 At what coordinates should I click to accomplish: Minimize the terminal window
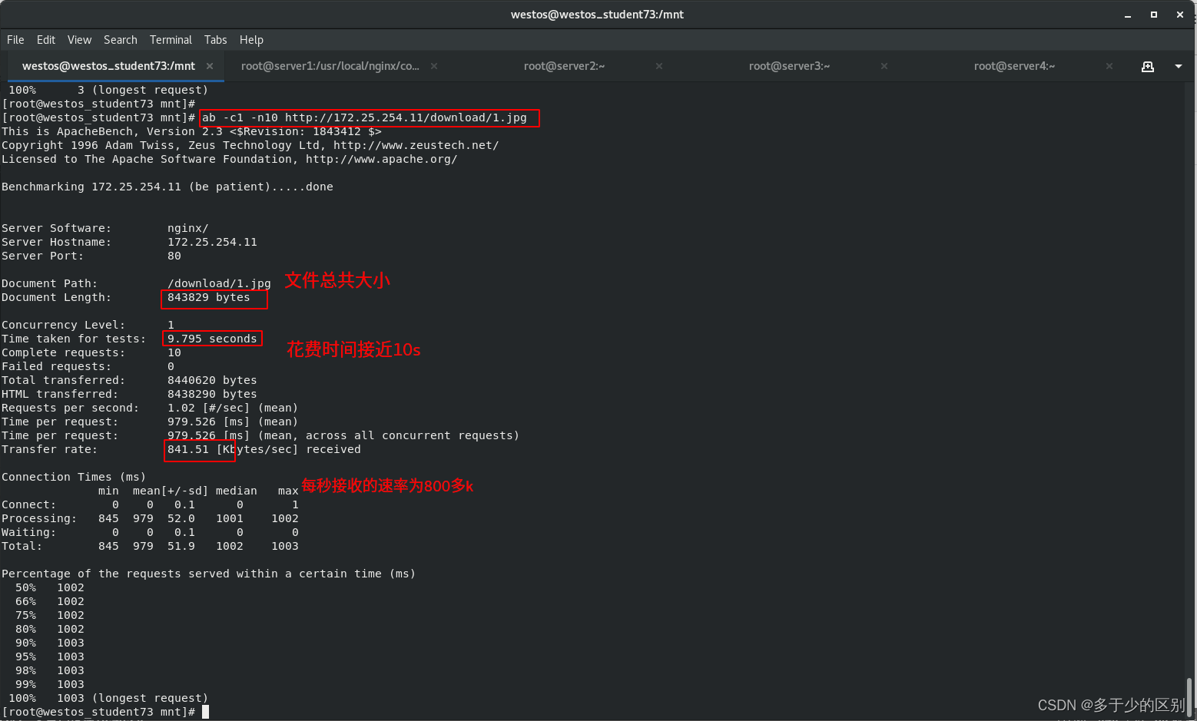point(1128,15)
